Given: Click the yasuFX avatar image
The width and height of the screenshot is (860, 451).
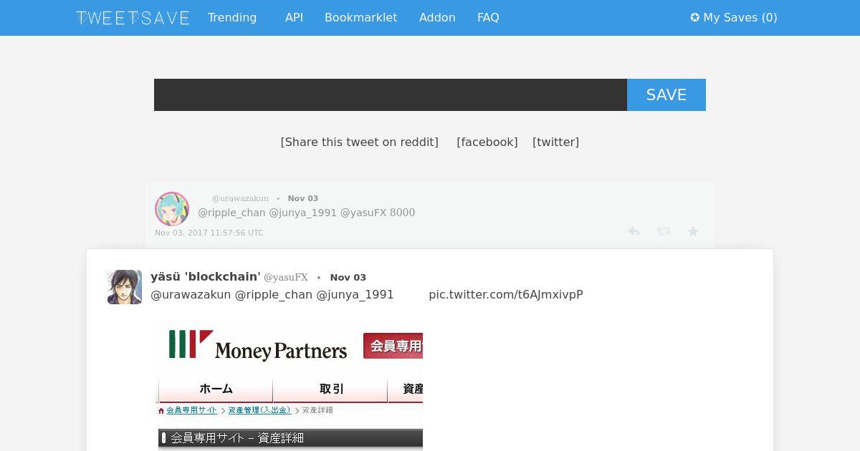Looking at the screenshot, I should coord(125,287).
